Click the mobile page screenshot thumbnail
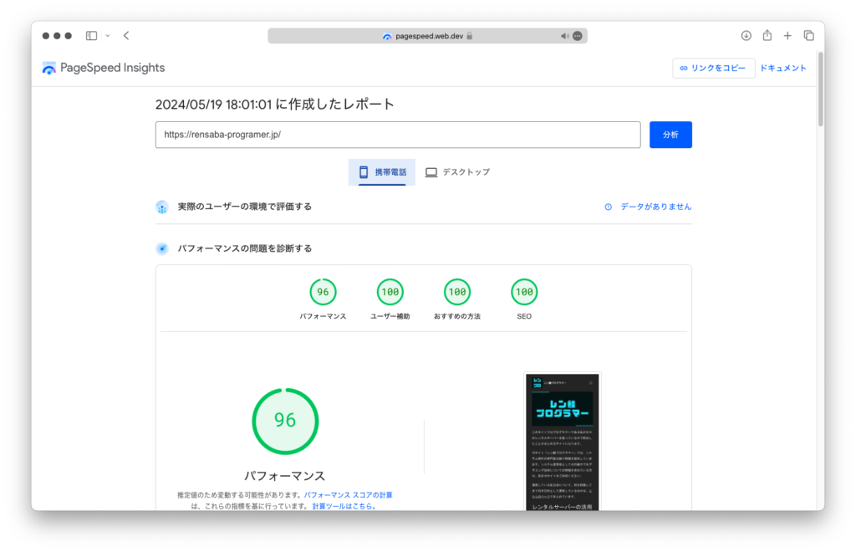The width and height of the screenshot is (856, 552). pyautogui.click(x=563, y=442)
